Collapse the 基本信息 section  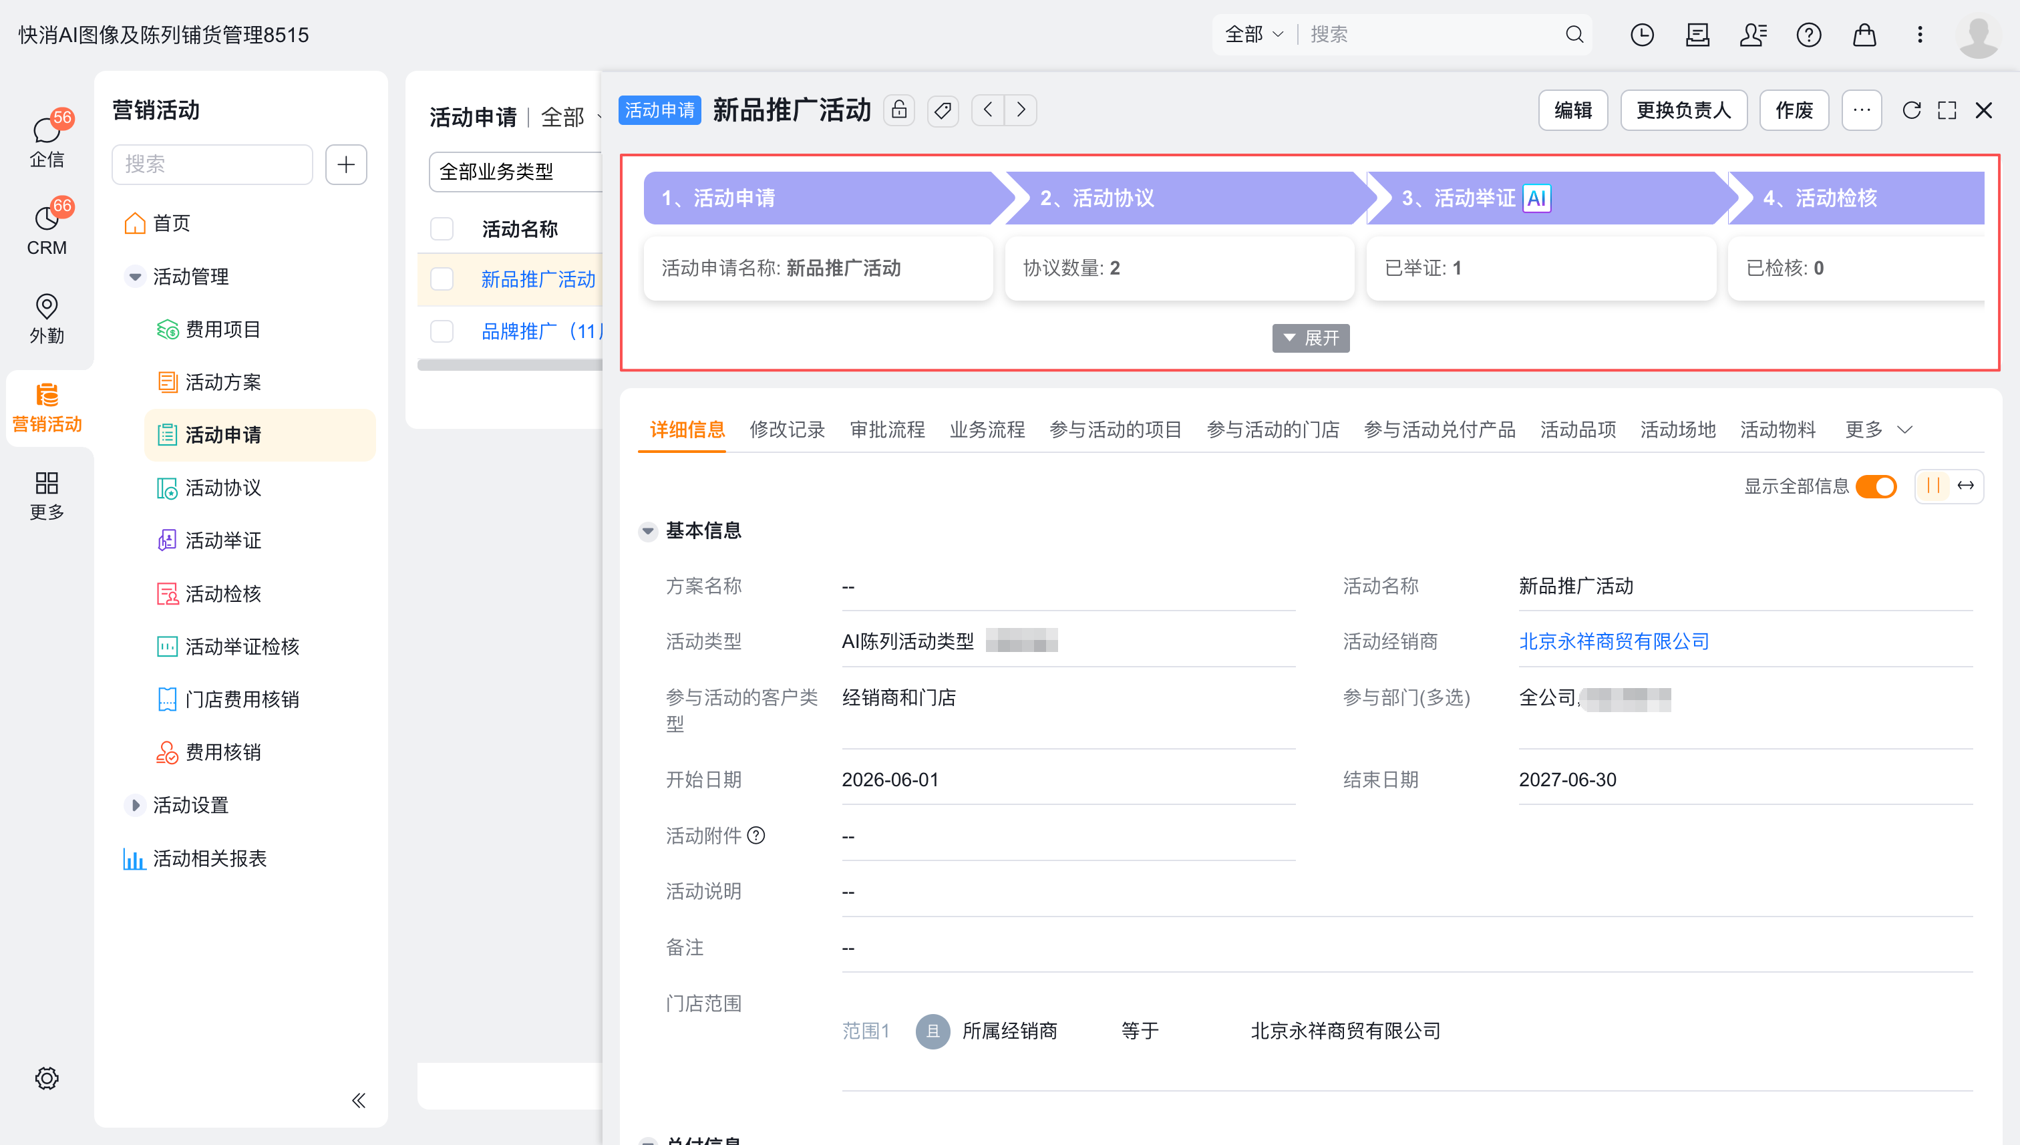648,532
